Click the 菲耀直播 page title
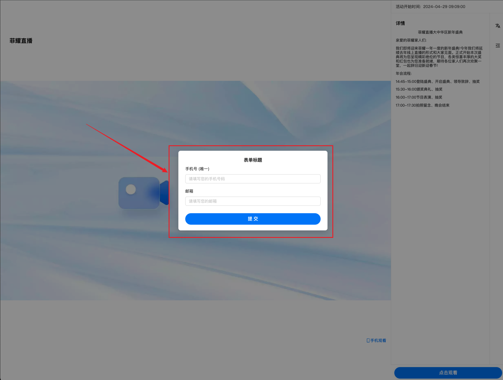Viewport: 503px width, 380px height. click(21, 41)
